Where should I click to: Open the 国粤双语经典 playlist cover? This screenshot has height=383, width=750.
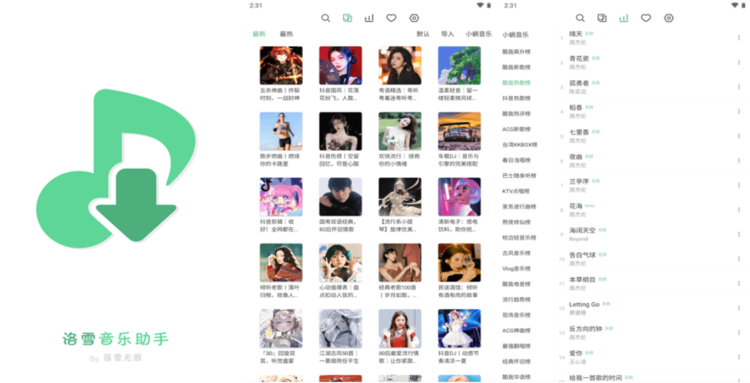click(340, 197)
